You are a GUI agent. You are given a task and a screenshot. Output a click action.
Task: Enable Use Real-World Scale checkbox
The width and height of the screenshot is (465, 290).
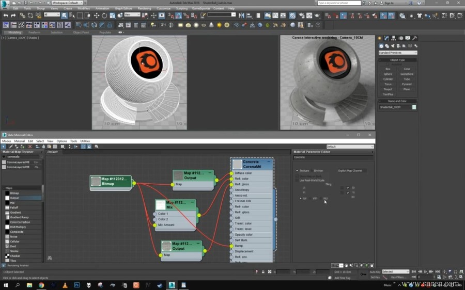[297, 180]
